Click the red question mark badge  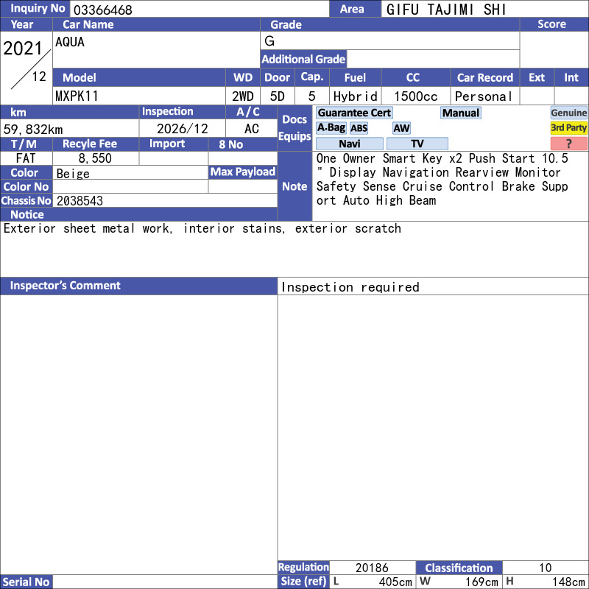(x=569, y=144)
